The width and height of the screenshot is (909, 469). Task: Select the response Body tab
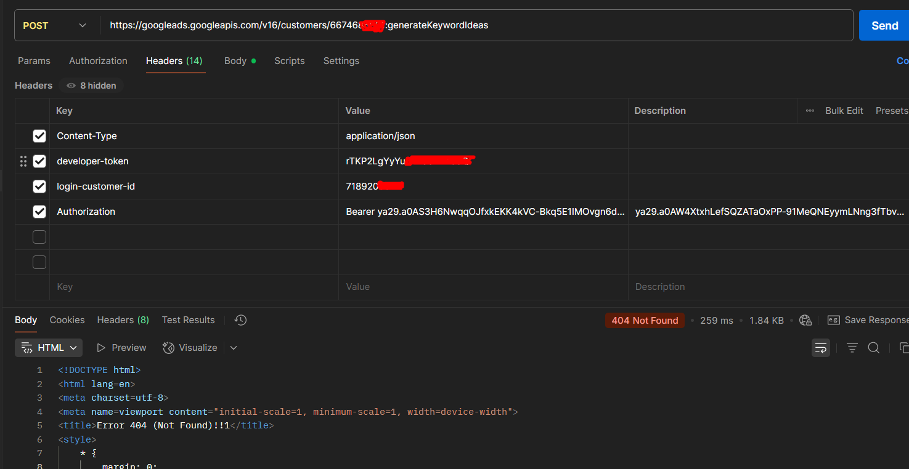[26, 320]
